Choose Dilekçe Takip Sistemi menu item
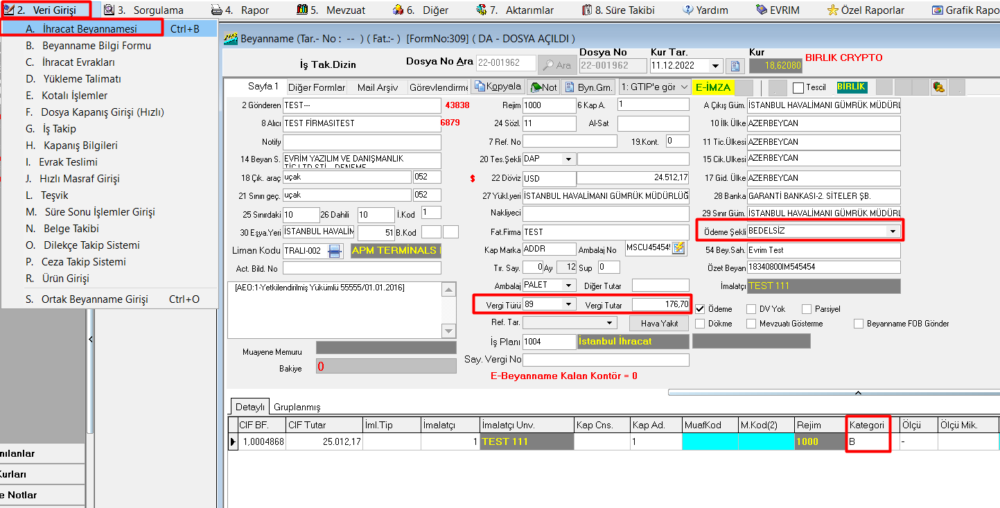The width and height of the screenshot is (1000, 508). (109, 245)
